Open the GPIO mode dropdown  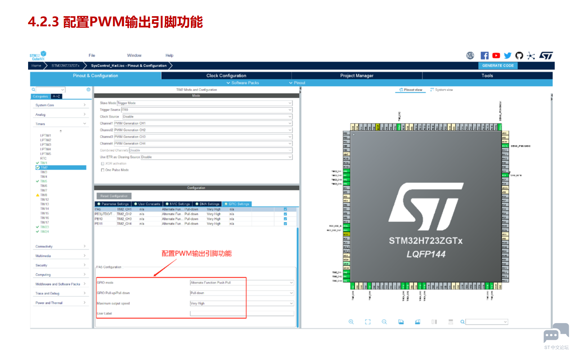click(x=242, y=283)
